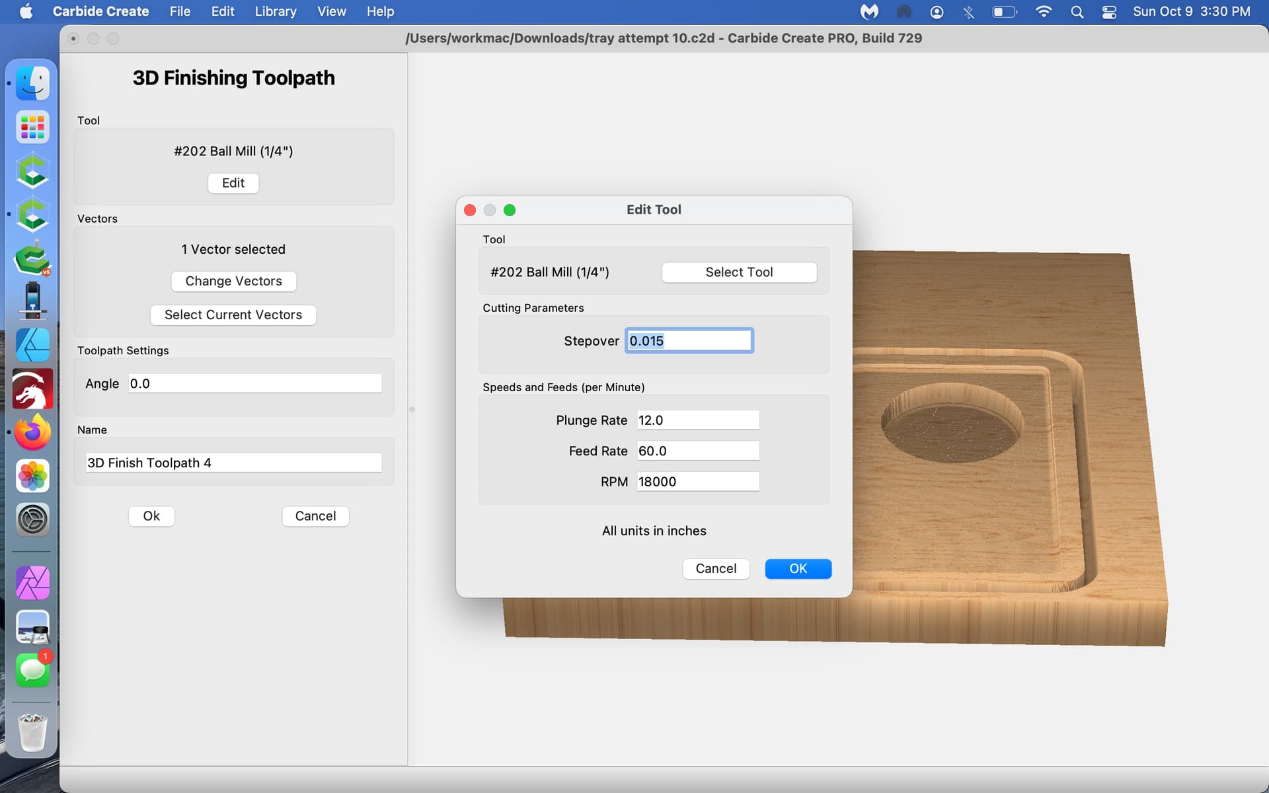Click the Plunge Rate field

click(x=698, y=420)
